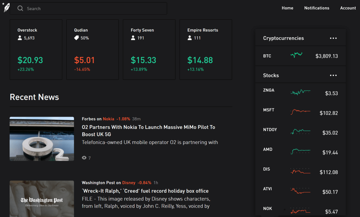Click the Nokia ticker link in Forbes byline

click(109, 119)
